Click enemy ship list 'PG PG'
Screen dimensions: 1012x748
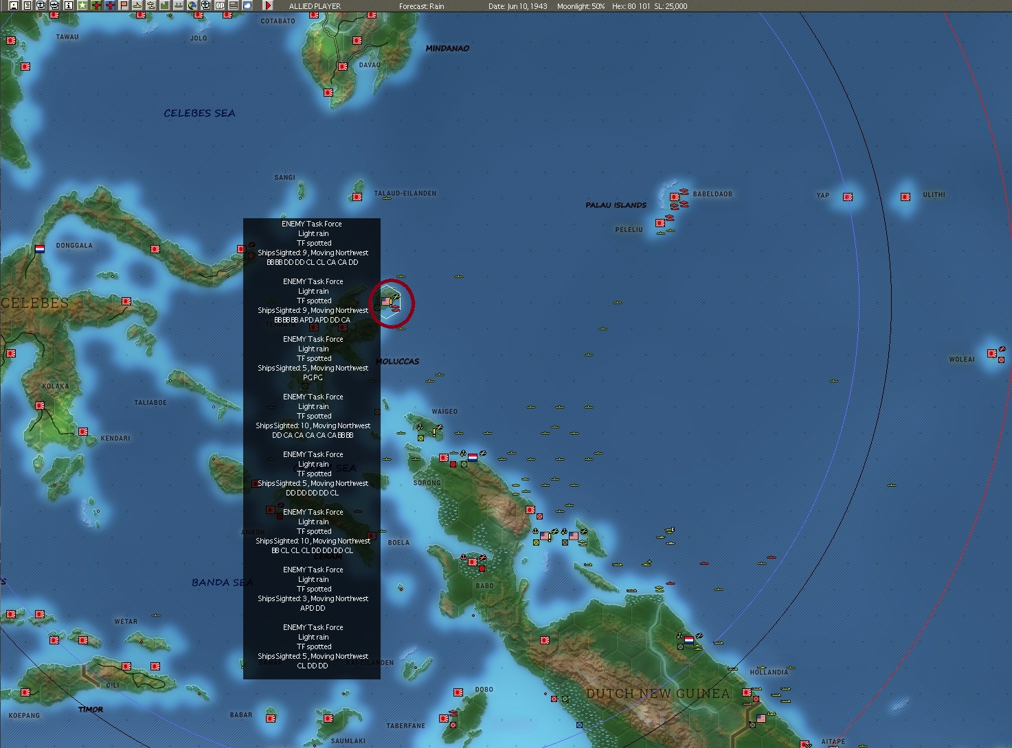313,377
